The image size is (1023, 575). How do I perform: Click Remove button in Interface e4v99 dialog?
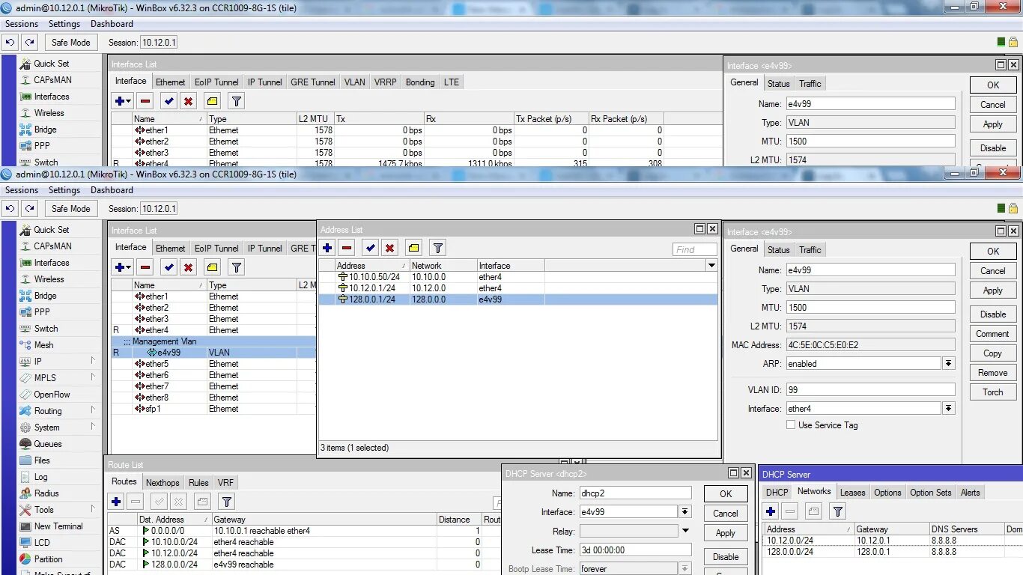pyautogui.click(x=993, y=372)
